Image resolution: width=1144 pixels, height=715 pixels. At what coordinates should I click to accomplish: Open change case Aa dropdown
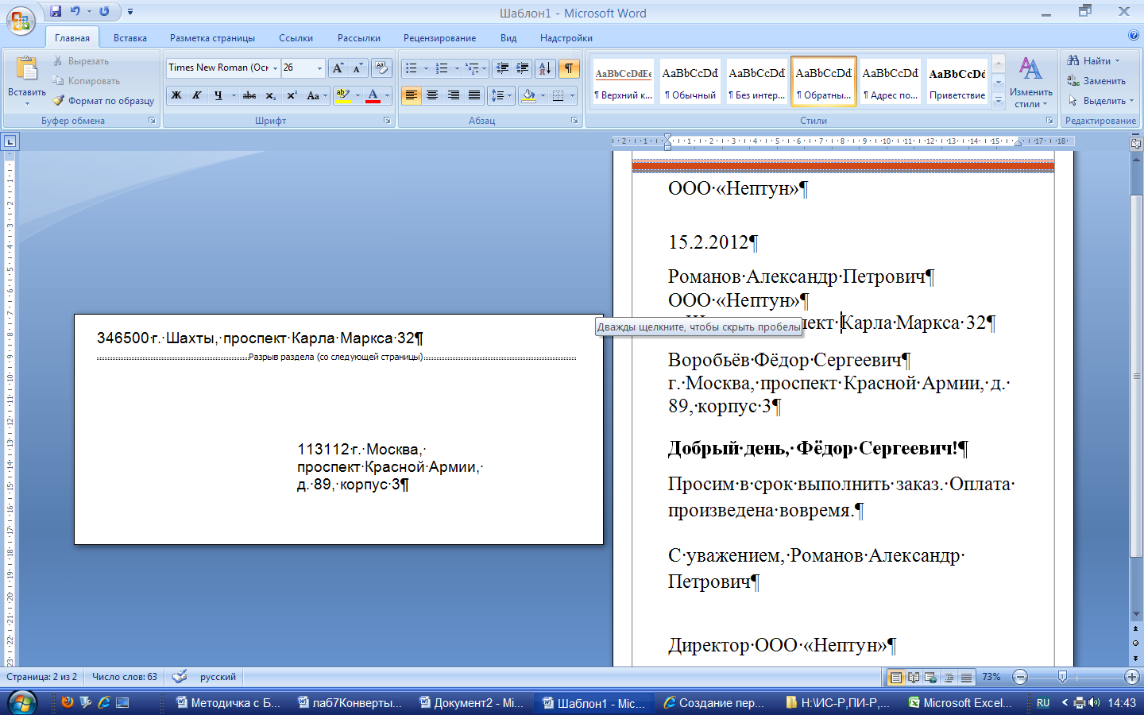click(x=315, y=95)
